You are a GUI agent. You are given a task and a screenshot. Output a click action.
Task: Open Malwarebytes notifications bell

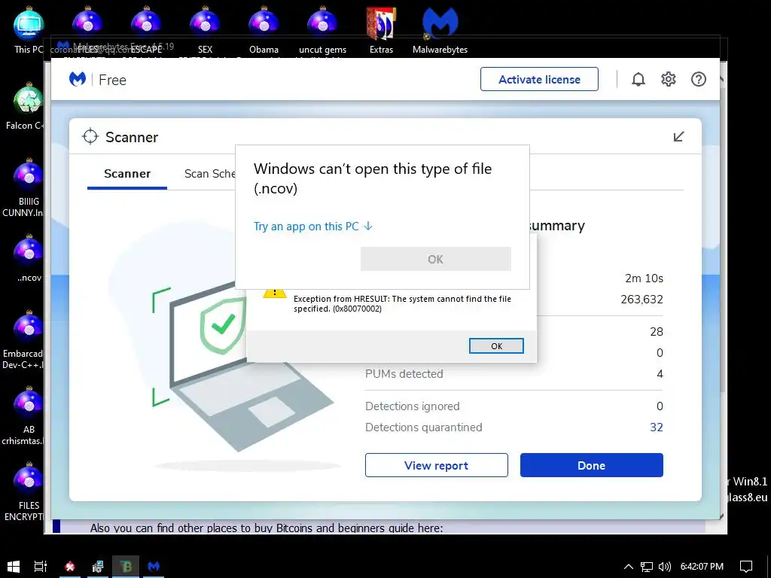pyautogui.click(x=638, y=79)
